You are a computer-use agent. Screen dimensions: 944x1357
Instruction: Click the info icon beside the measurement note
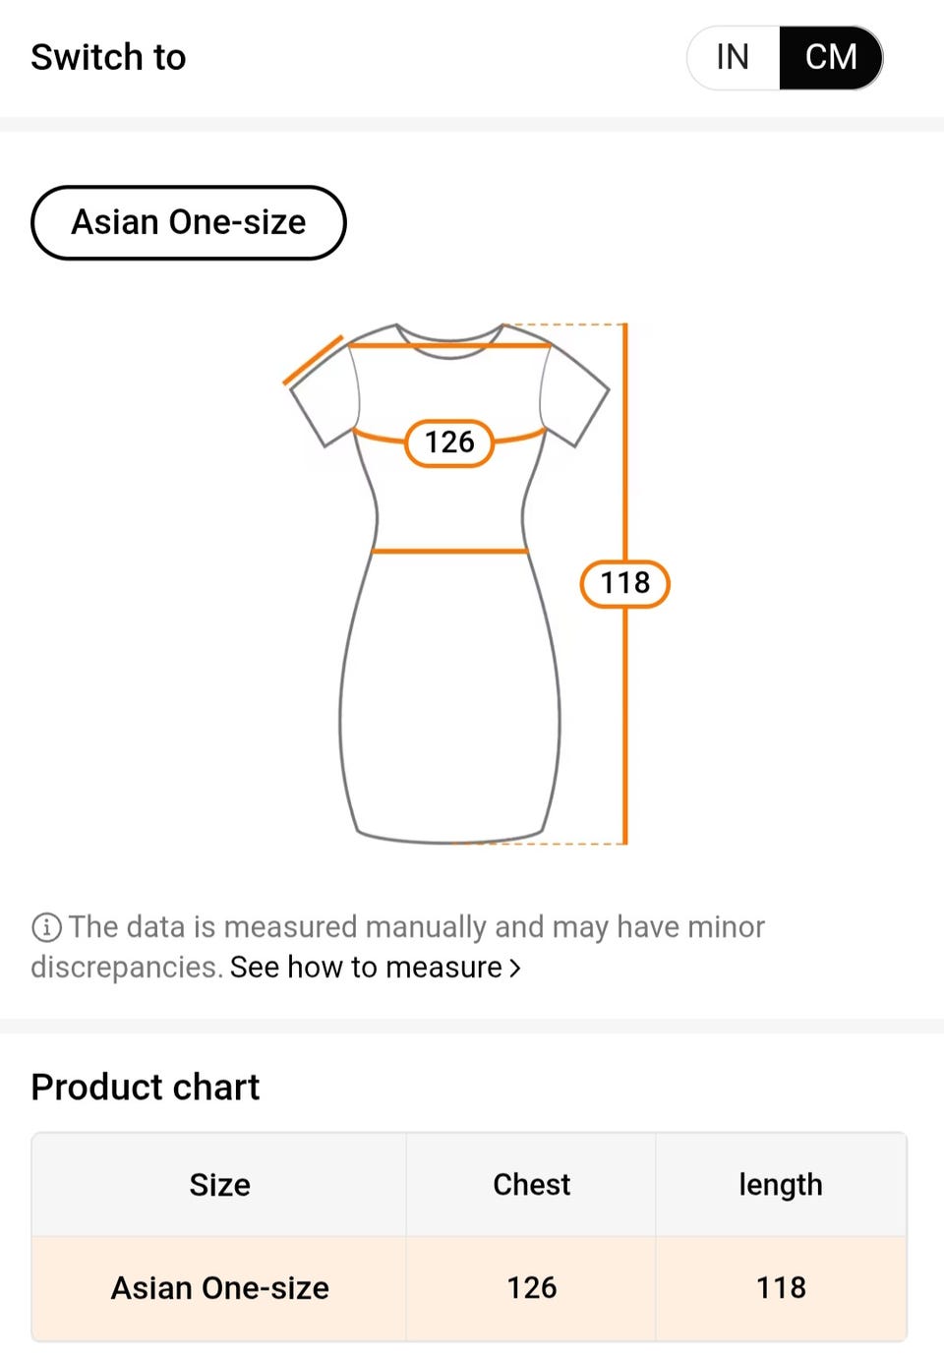point(46,926)
